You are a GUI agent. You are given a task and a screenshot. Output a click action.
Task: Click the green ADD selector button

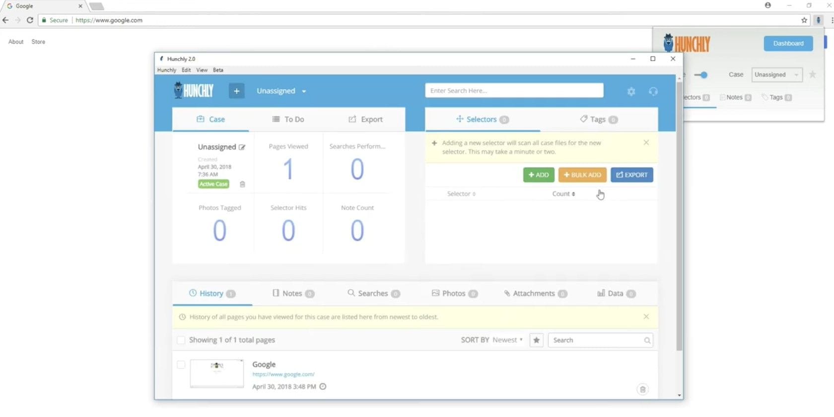tap(539, 175)
